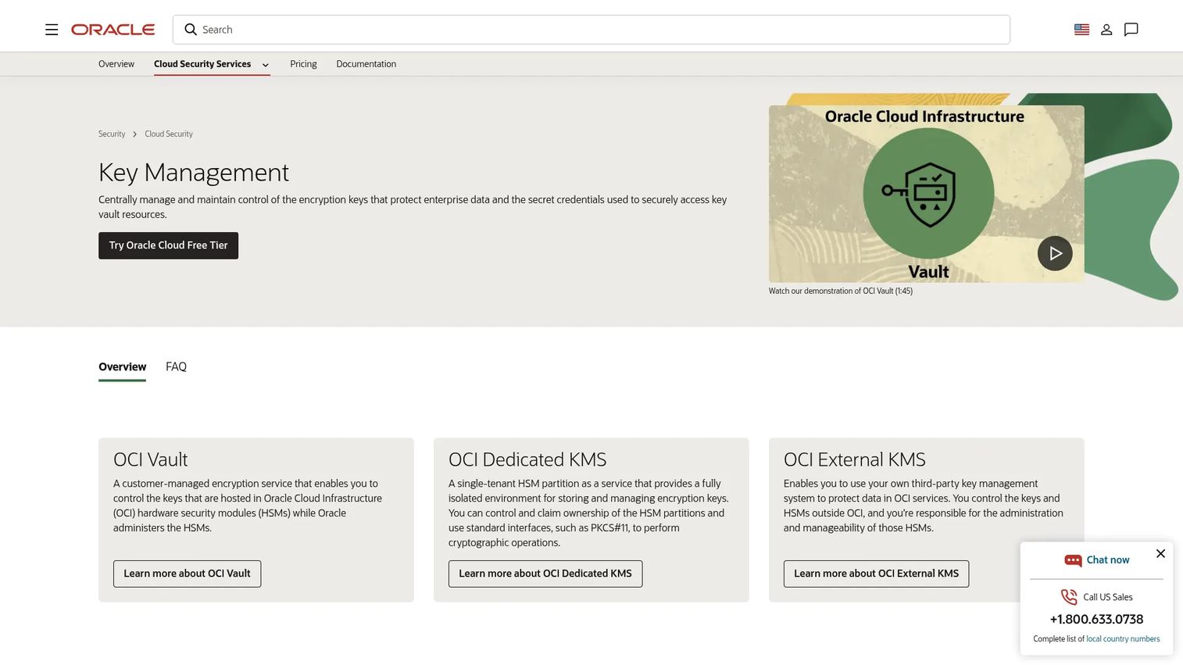1183x665 pixels.
Task: Click the Chat now link
Action: pos(1108,560)
